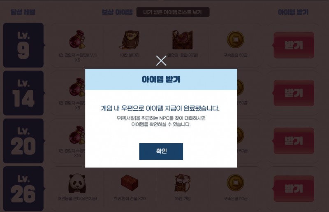Select the Lv. 20 experience pouch icon
329x212 pixels.
[x=77, y=135]
